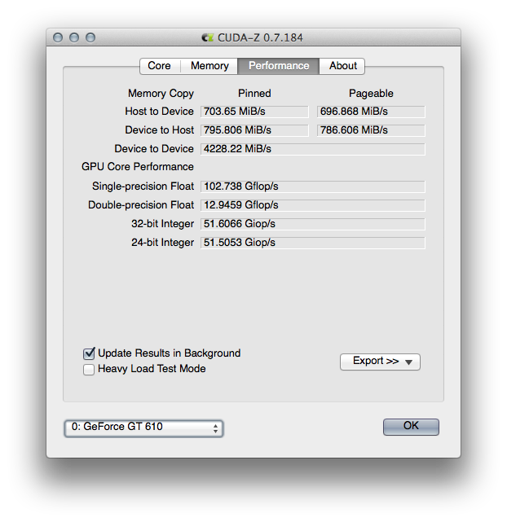The image size is (507, 522).
Task: Click the Memory Copy heading
Action: click(161, 94)
